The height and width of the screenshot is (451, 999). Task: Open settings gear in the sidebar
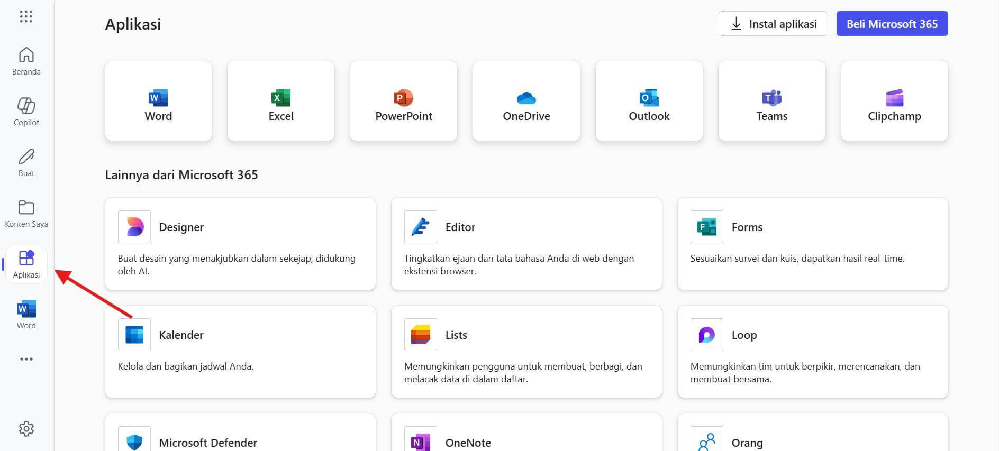coord(26,428)
